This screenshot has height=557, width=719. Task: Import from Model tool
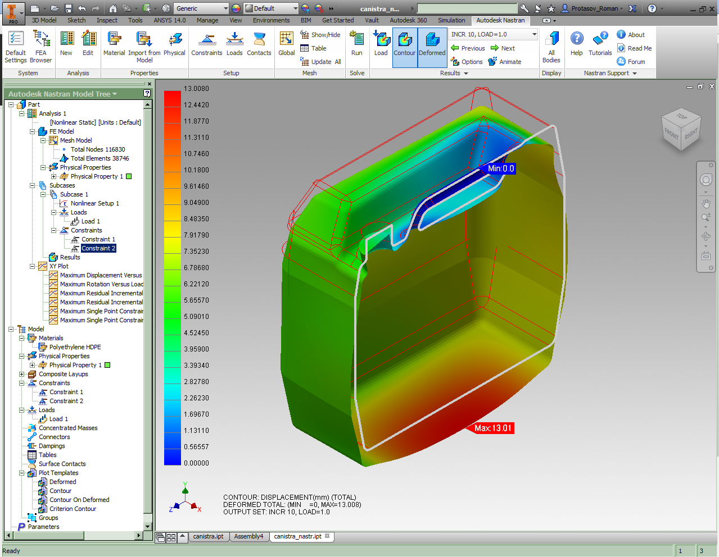(144, 47)
